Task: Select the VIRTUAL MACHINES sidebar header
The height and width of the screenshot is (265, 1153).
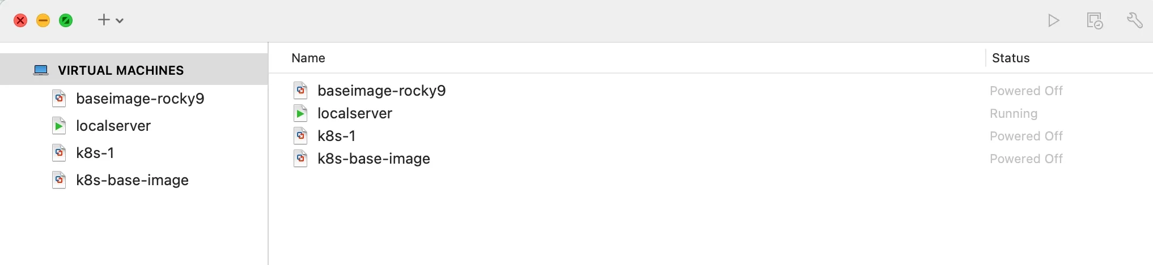Action: tap(121, 70)
